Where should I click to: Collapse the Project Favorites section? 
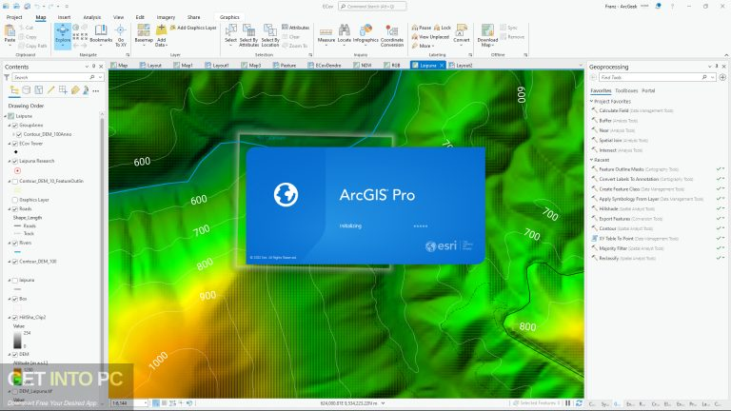click(592, 101)
